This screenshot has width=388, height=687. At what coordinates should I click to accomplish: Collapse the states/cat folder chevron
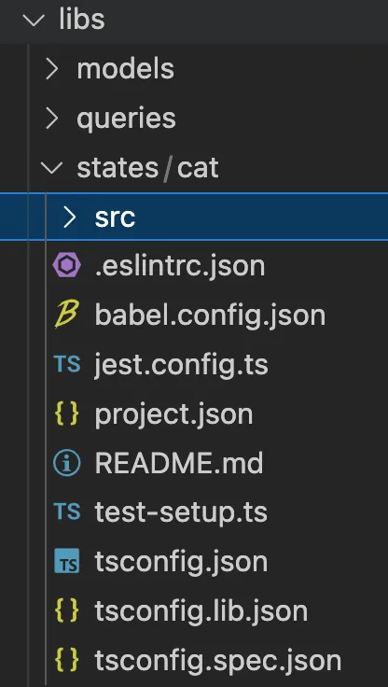coord(51,168)
